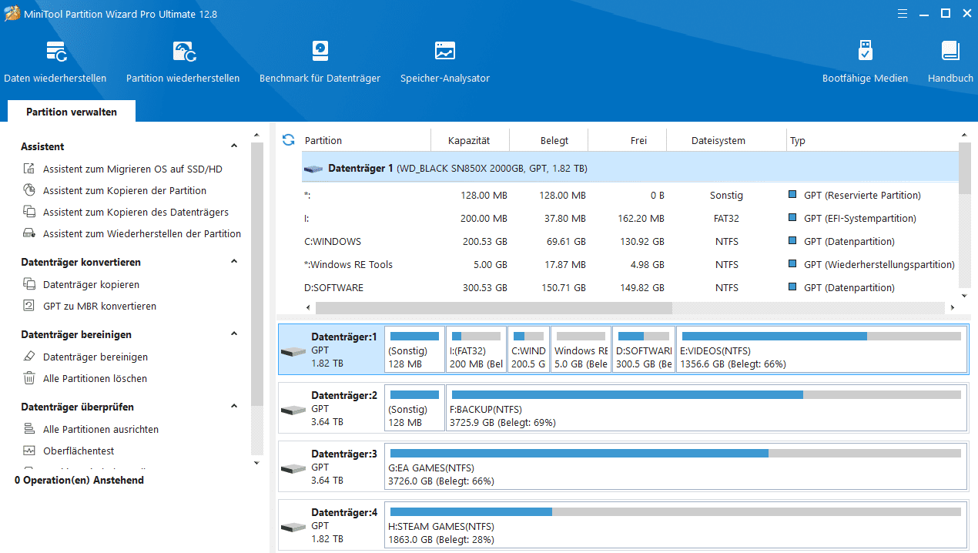Select E:VIDEOS partition usage bar
The image size is (978, 553).
click(821, 337)
